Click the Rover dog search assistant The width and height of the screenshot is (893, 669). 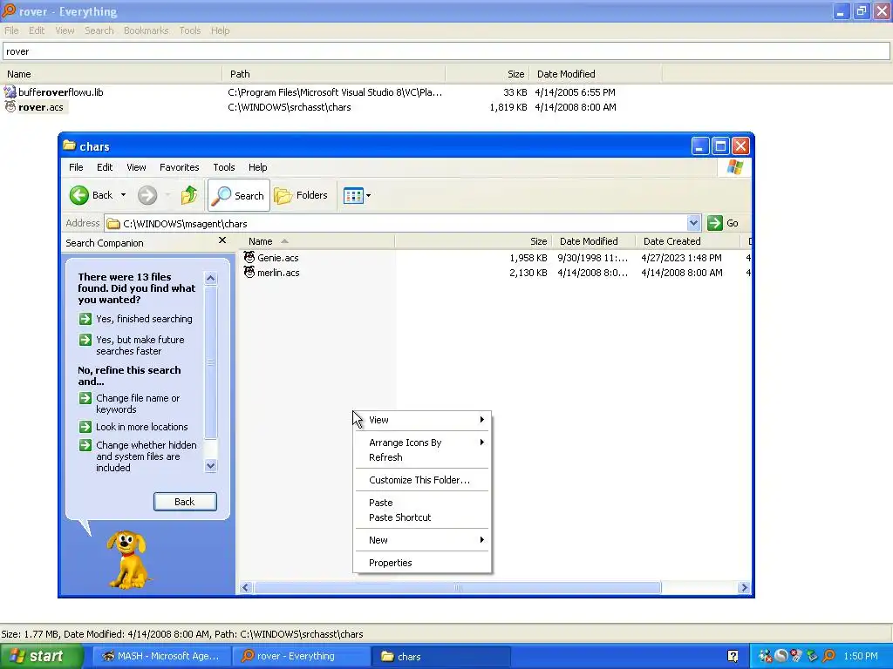[128, 560]
